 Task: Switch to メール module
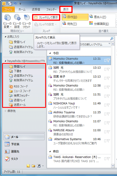[x=24, y=137]
